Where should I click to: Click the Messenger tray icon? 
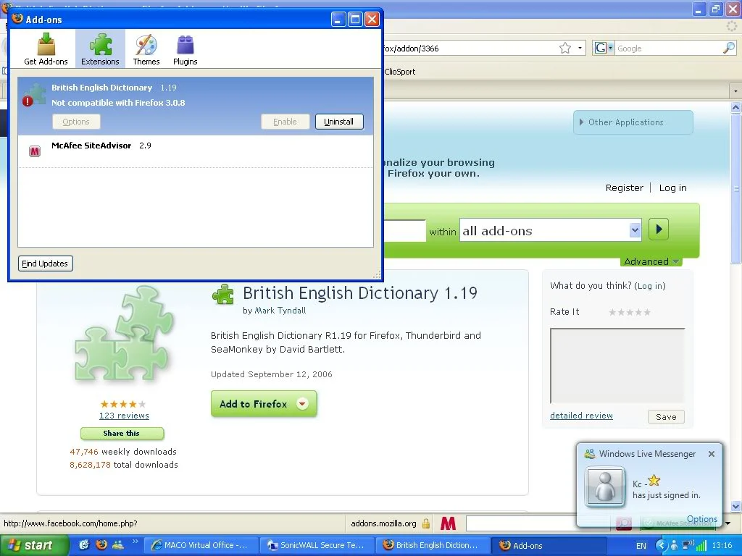point(674,546)
